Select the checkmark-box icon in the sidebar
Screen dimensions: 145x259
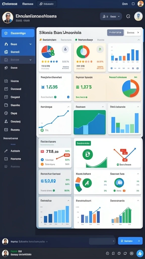(x=6, y=89)
